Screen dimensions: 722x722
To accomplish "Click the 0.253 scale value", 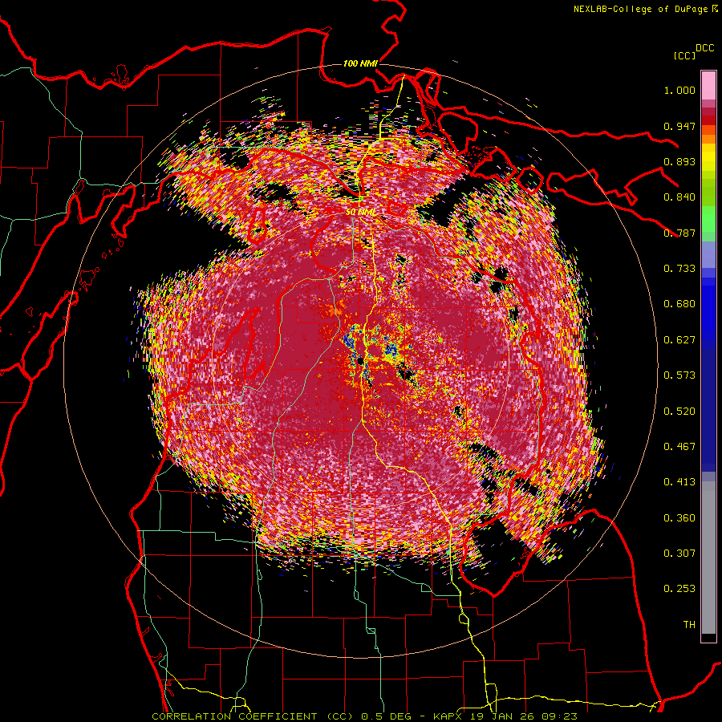I will pyautogui.click(x=679, y=589).
